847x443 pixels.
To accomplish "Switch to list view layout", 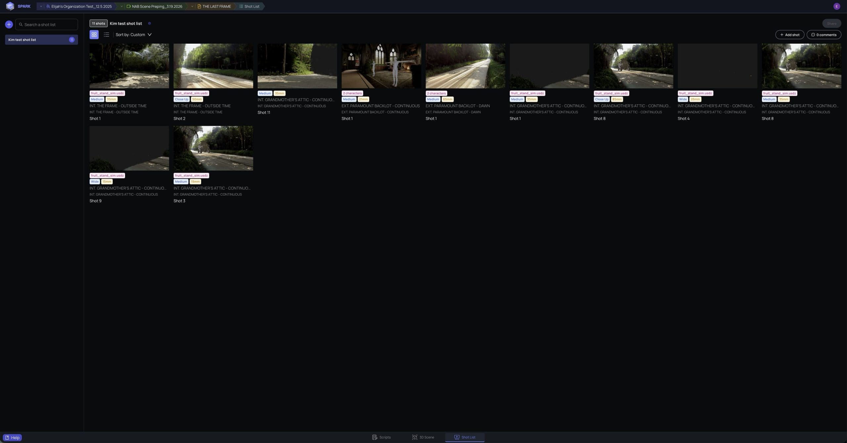I will [x=106, y=34].
